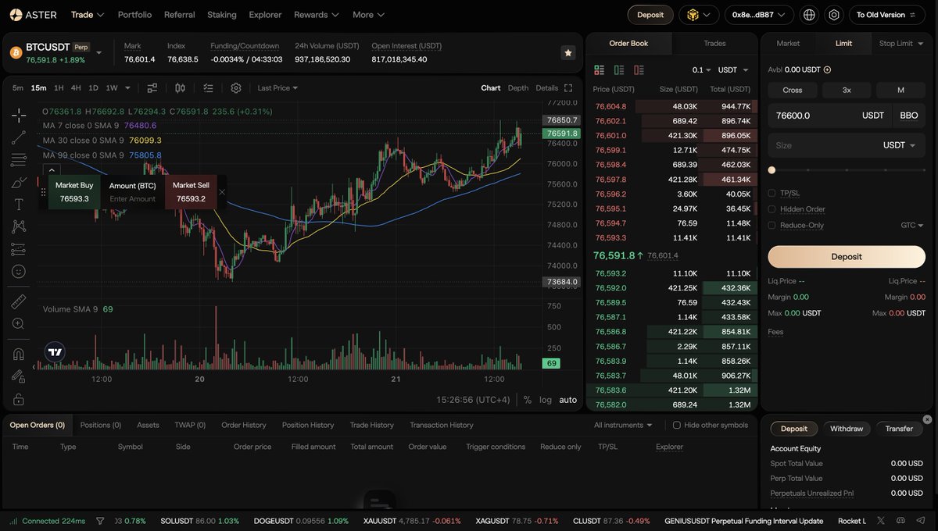
Task: Click the BBO price button
Action: [909, 116]
